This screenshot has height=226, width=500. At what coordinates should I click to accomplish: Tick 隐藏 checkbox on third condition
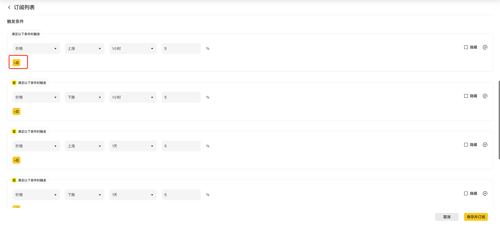pyautogui.click(x=466, y=145)
